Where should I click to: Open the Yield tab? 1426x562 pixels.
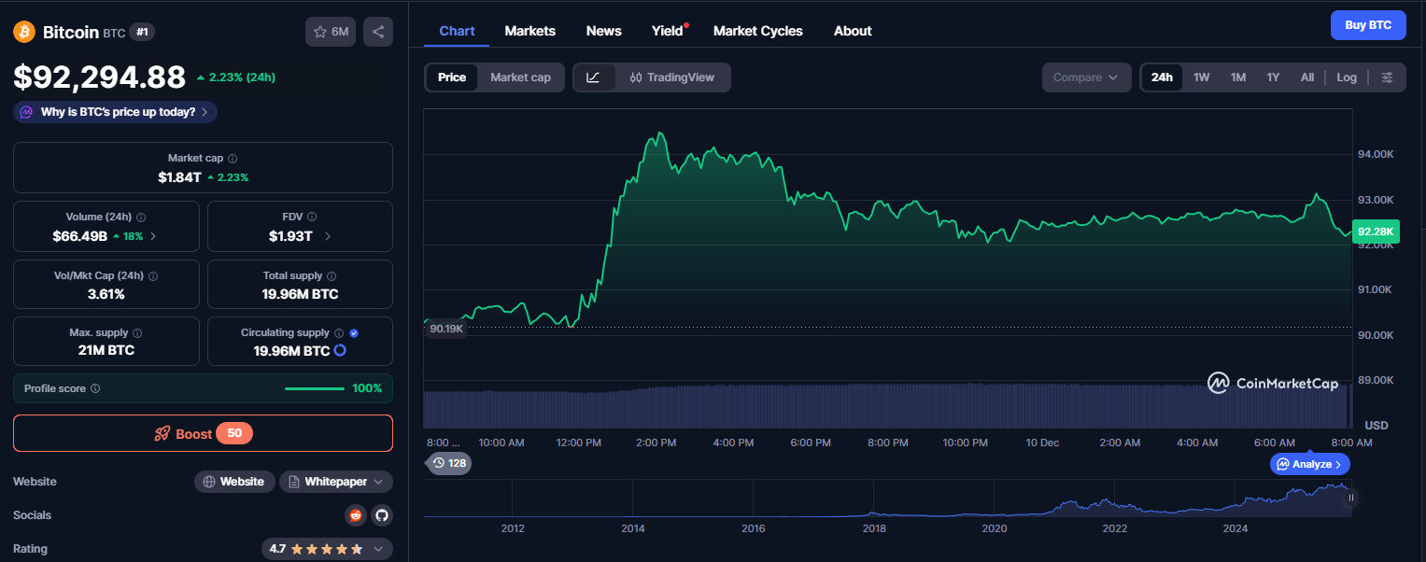[666, 30]
